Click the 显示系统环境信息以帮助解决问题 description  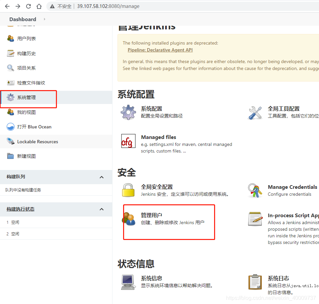point(177,286)
